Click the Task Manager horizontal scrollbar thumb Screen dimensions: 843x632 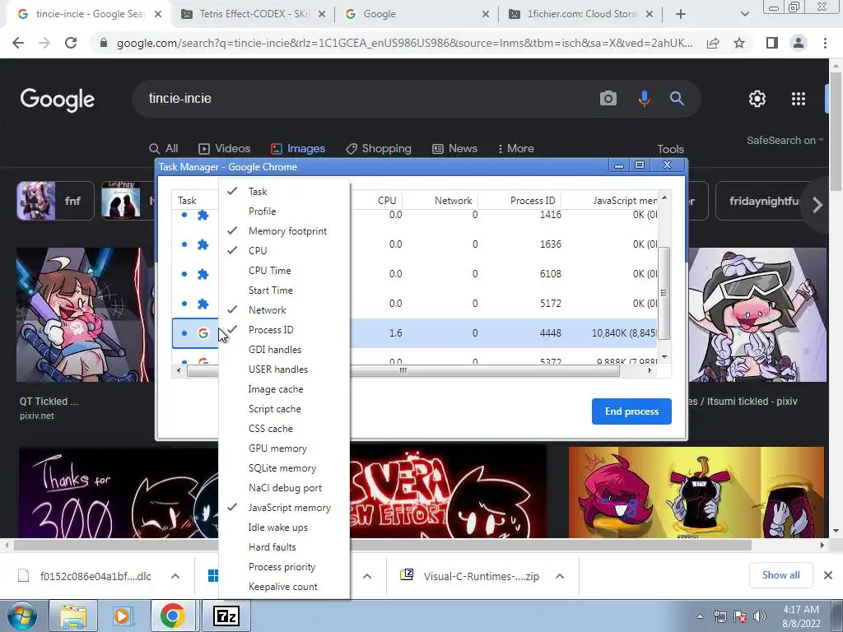coord(403,371)
